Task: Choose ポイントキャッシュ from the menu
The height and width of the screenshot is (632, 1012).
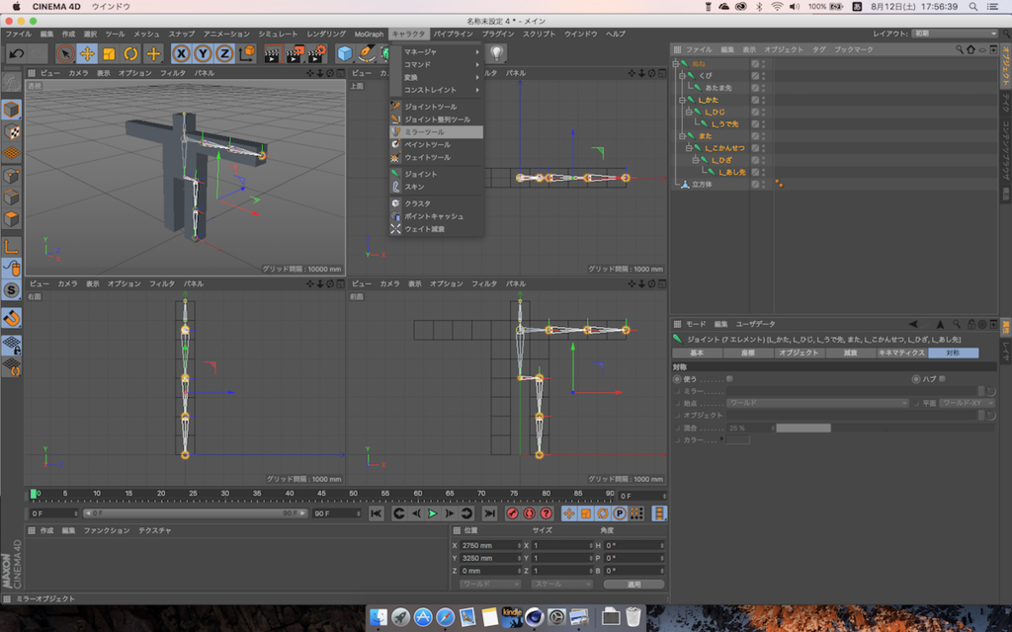Action: tap(436, 216)
